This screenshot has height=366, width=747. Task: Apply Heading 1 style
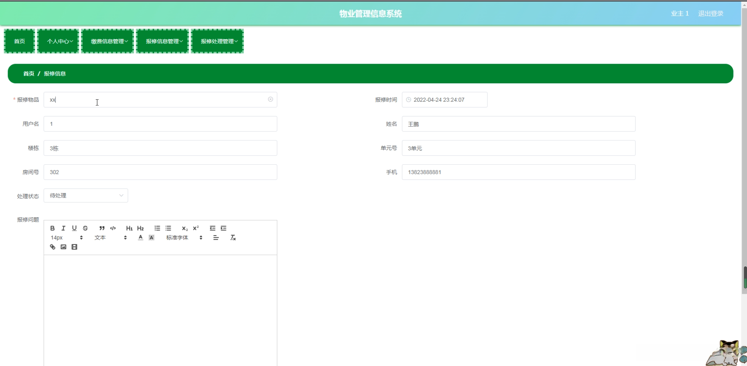(129, 228)
